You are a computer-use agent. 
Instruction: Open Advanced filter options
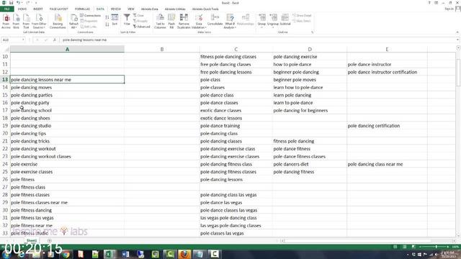pos(141,27)
